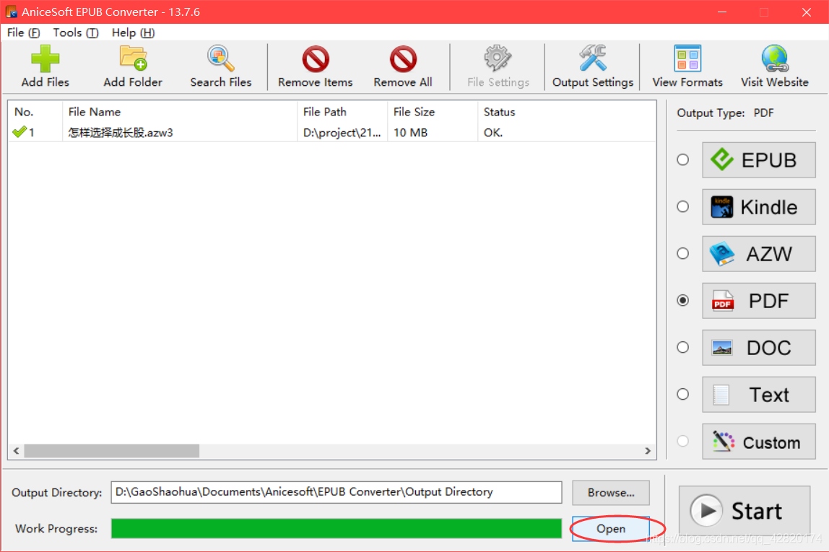Choose the PDF format button
Viewport: 829px width, 552px height.
tap(759, 301)
